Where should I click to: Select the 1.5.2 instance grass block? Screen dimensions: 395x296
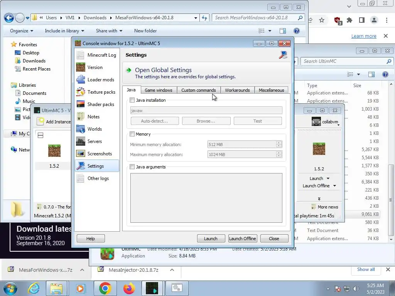[x=54, y=151]
